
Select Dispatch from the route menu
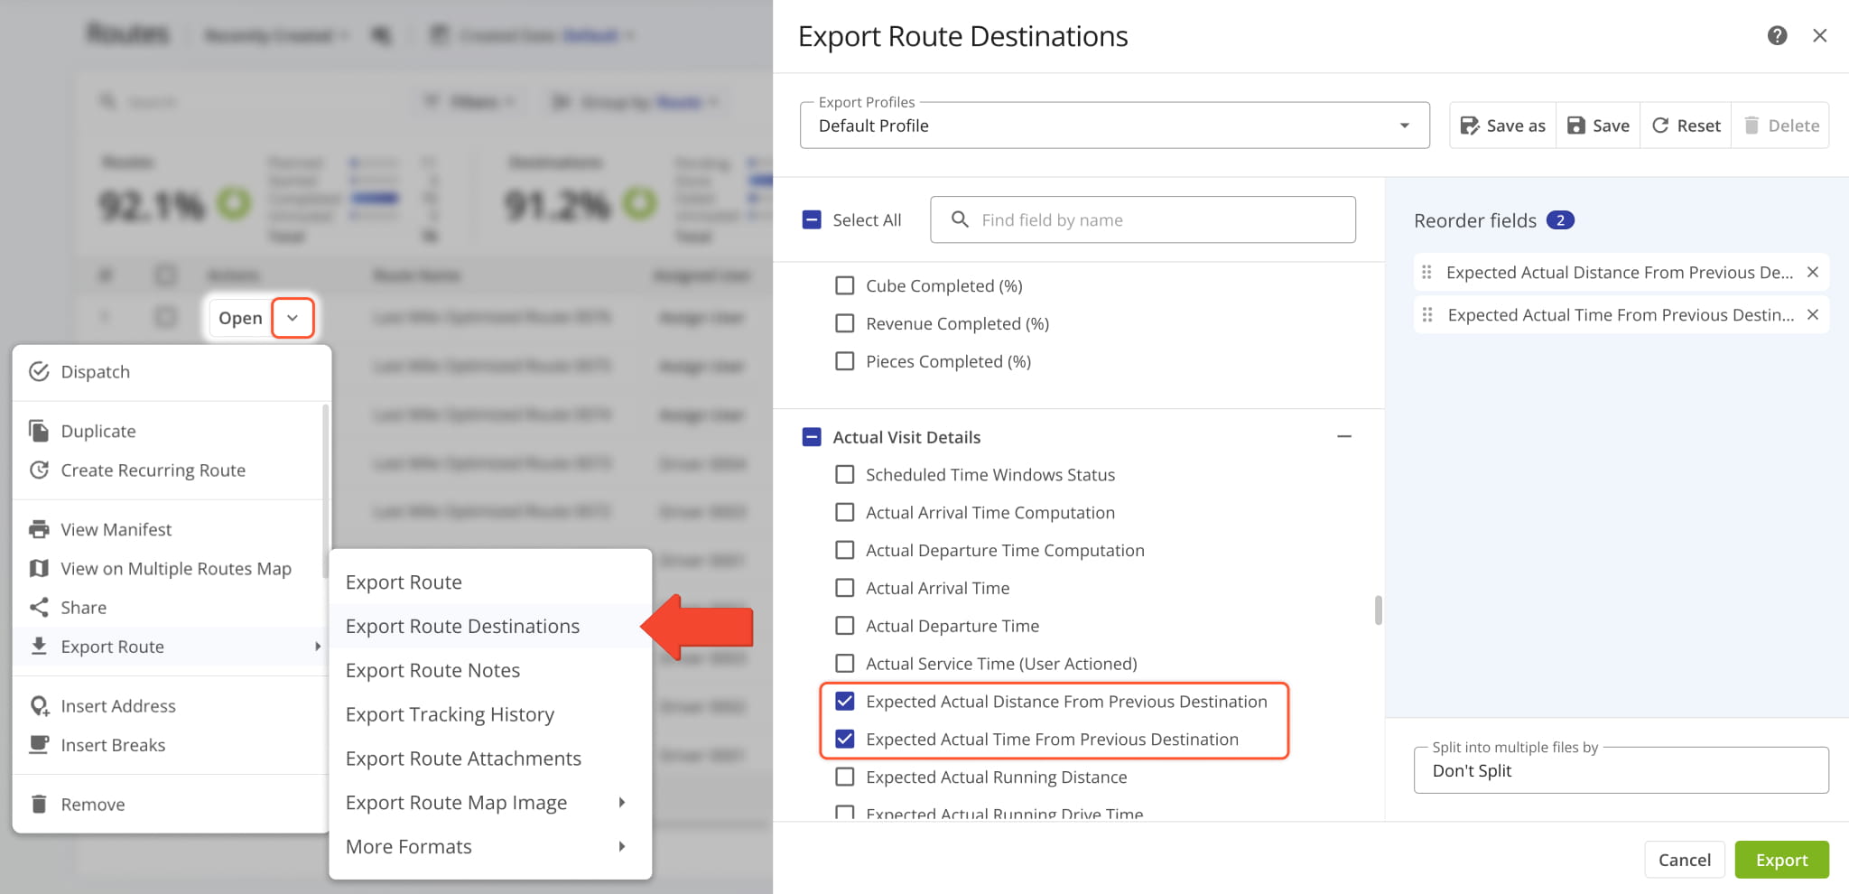(172, 372)
